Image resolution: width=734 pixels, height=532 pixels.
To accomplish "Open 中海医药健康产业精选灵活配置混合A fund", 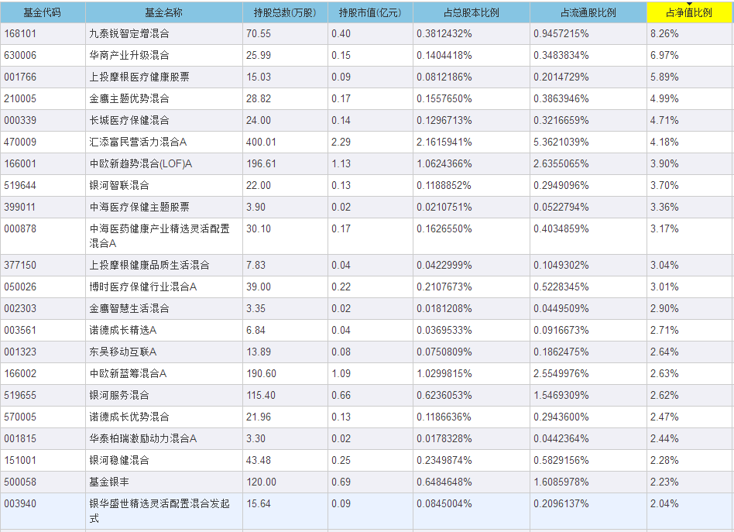I will coord(159,235).
